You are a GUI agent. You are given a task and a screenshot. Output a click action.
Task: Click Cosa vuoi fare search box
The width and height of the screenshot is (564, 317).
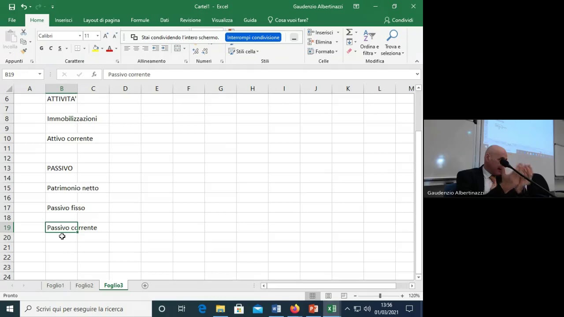pyautogui.click(x=288, y=20)
